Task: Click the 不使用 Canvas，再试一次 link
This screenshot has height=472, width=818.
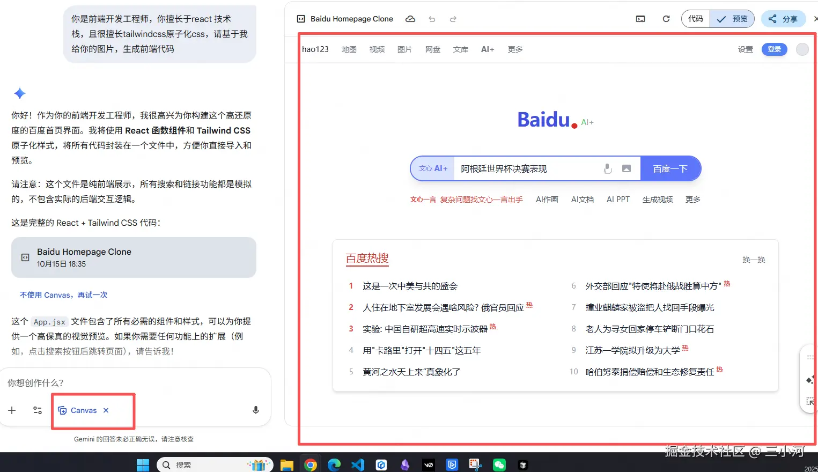Action: (x=64, y=295)
